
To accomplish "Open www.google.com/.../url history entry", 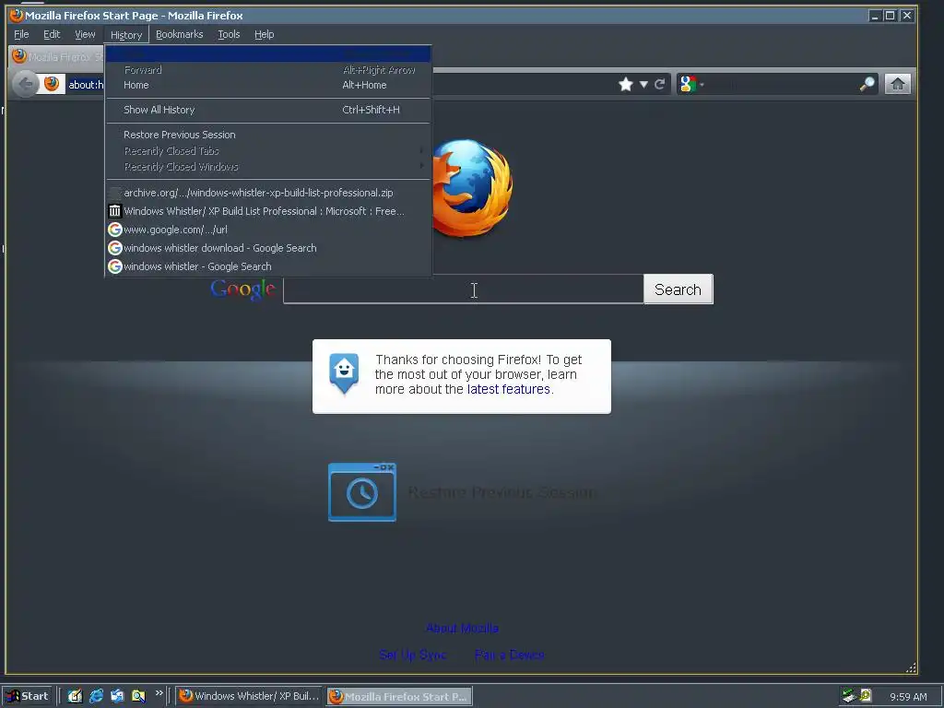I will point(268,230).
